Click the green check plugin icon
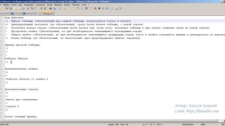This screenshot has height=126, width=225. tap(120, 8)
